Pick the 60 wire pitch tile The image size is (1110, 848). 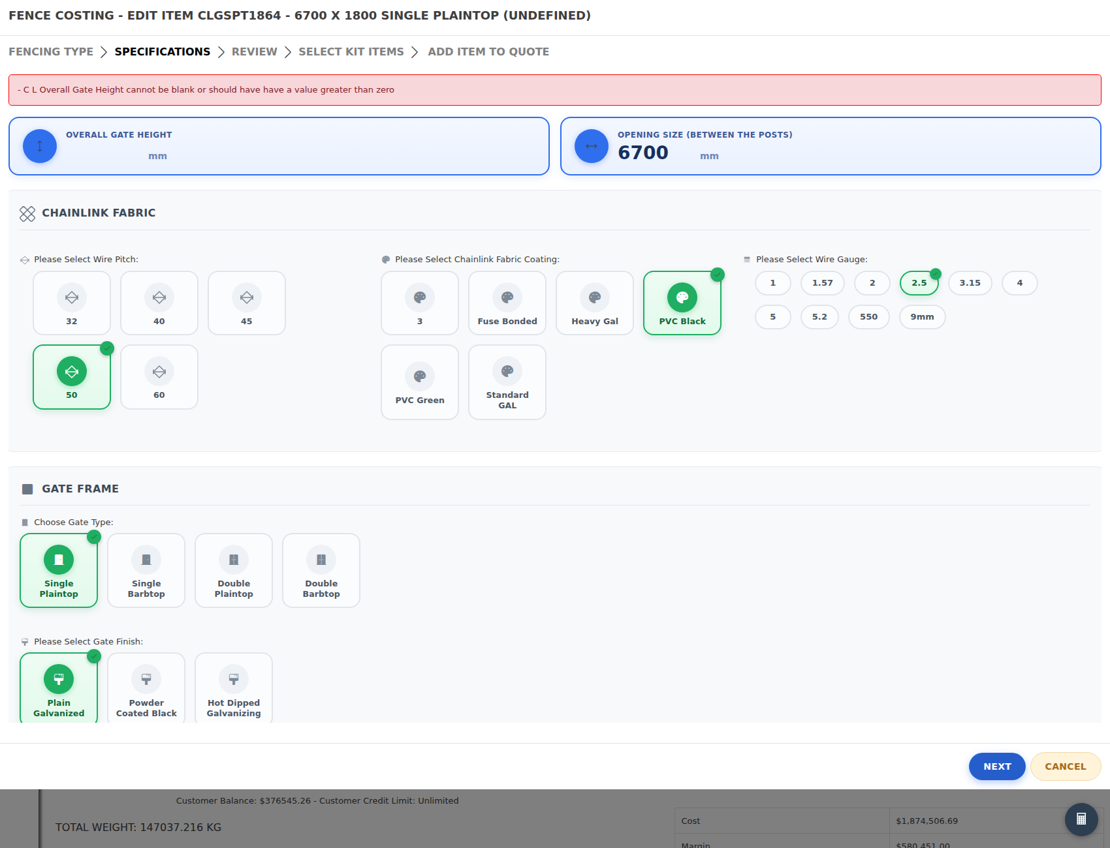coord(159,377)
